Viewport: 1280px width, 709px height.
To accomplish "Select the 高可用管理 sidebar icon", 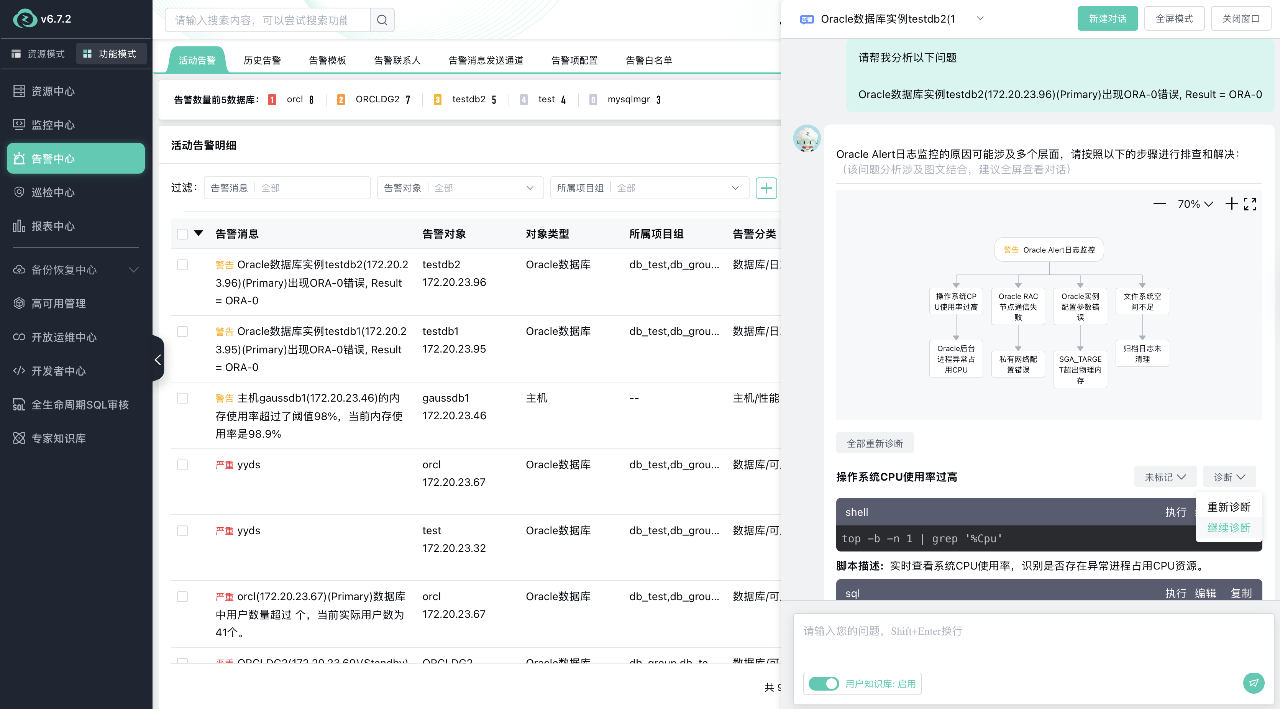I will pos(19,303).
